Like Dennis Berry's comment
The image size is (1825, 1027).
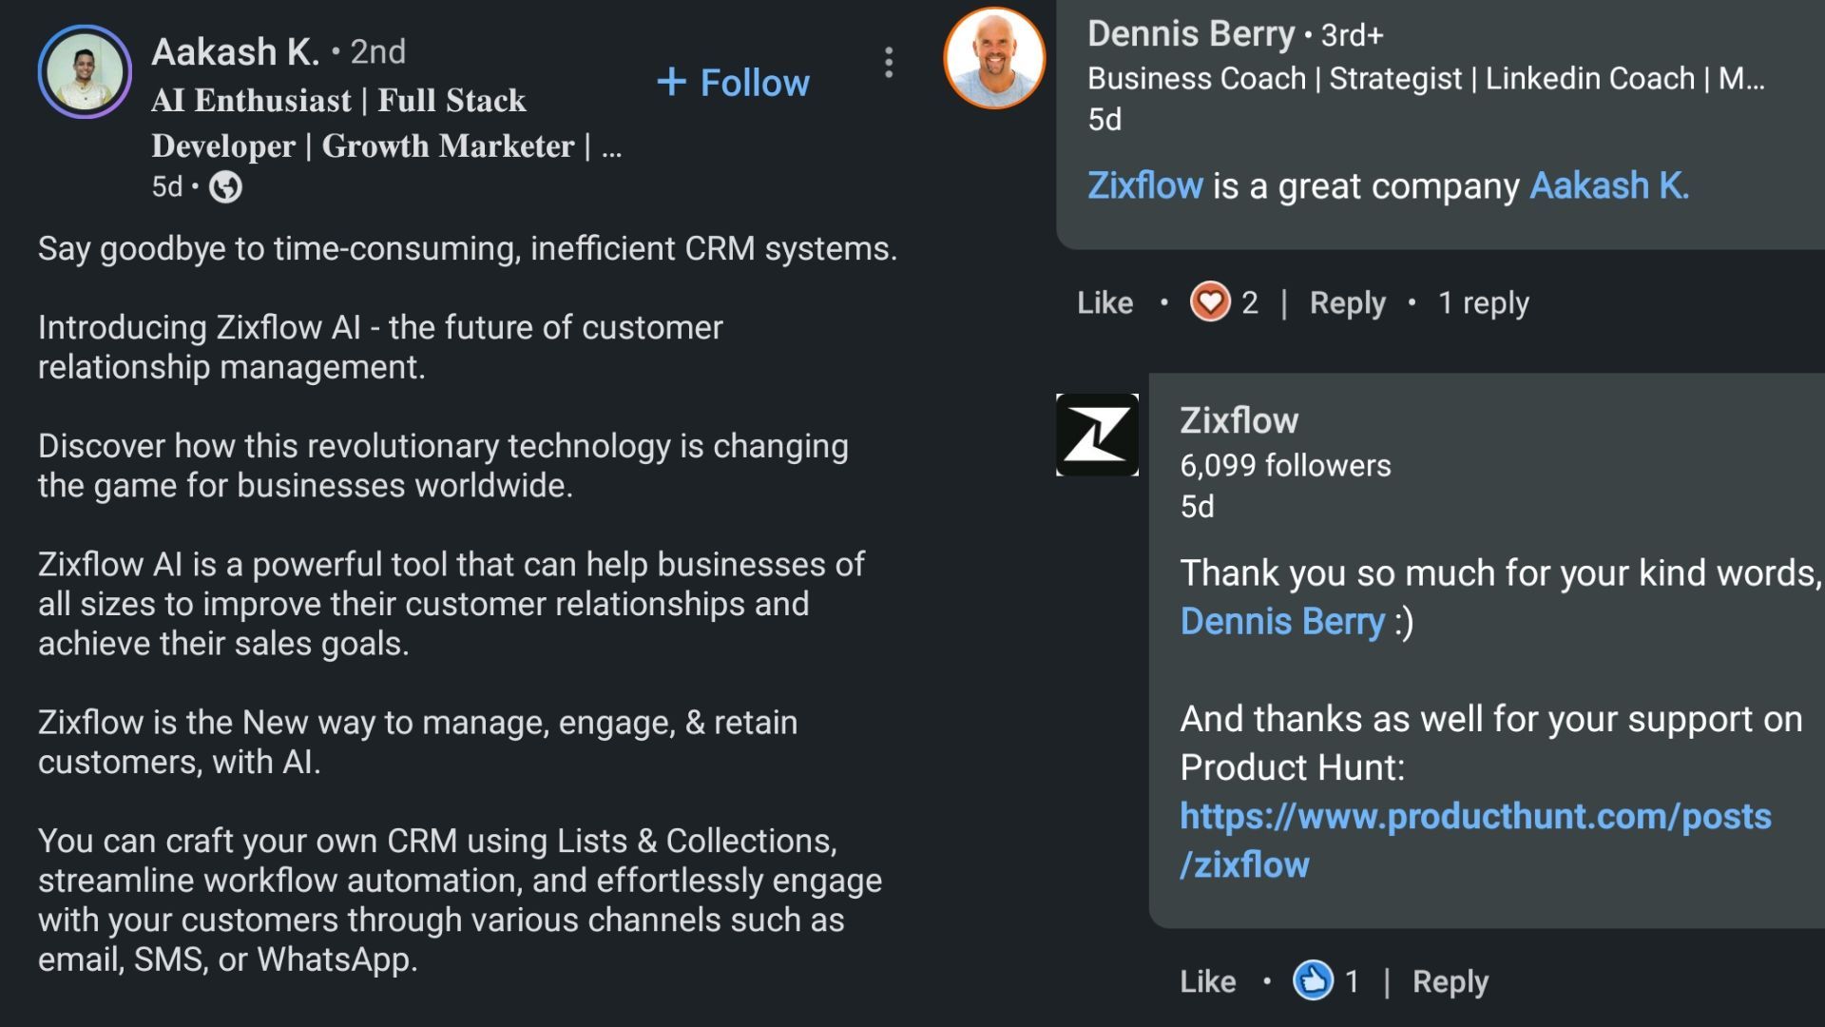coord(1105,302)
